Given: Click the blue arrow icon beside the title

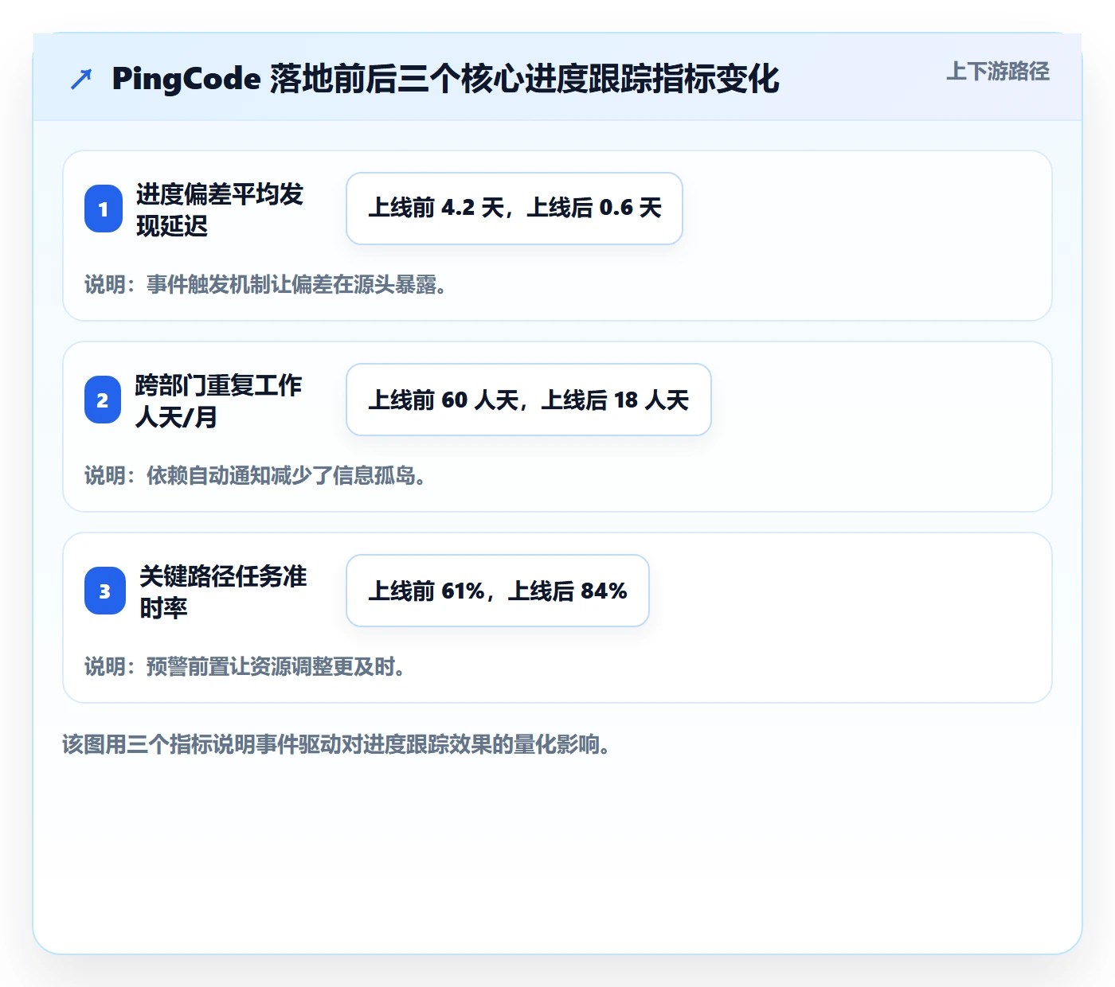Looking at the screenshot, I should tap(81, 79).
